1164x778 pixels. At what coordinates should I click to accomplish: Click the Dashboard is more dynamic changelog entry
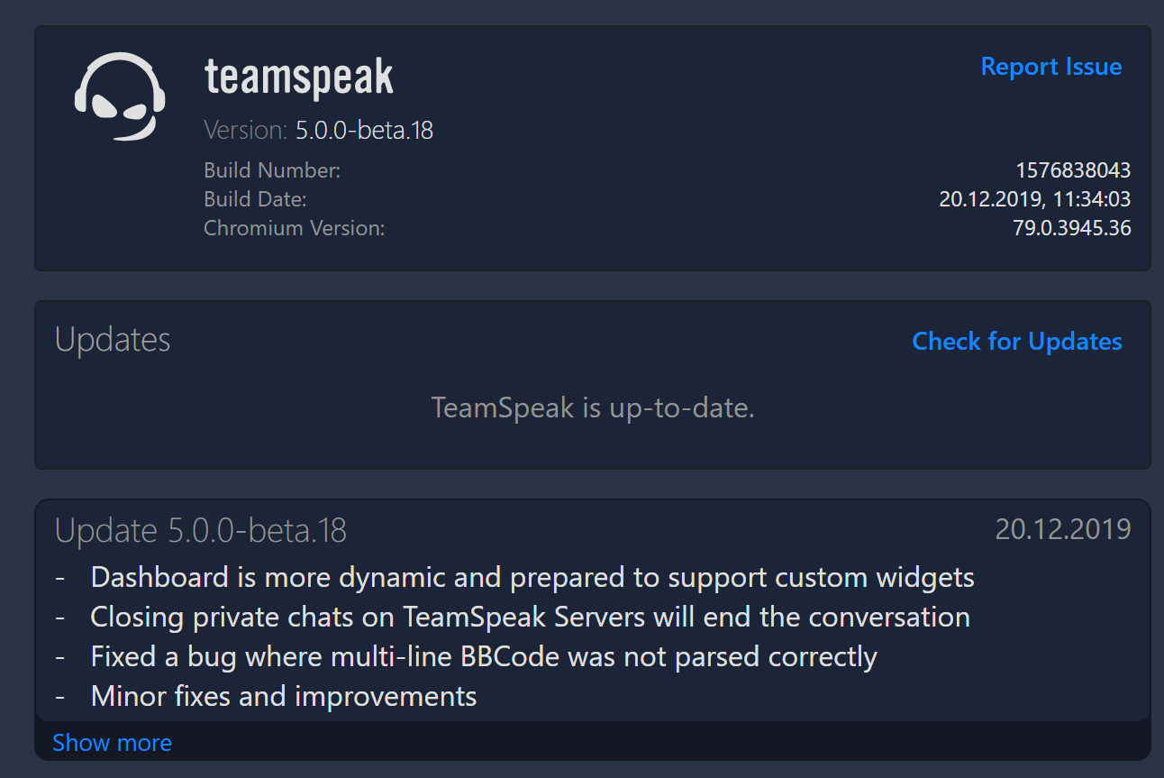532,577
